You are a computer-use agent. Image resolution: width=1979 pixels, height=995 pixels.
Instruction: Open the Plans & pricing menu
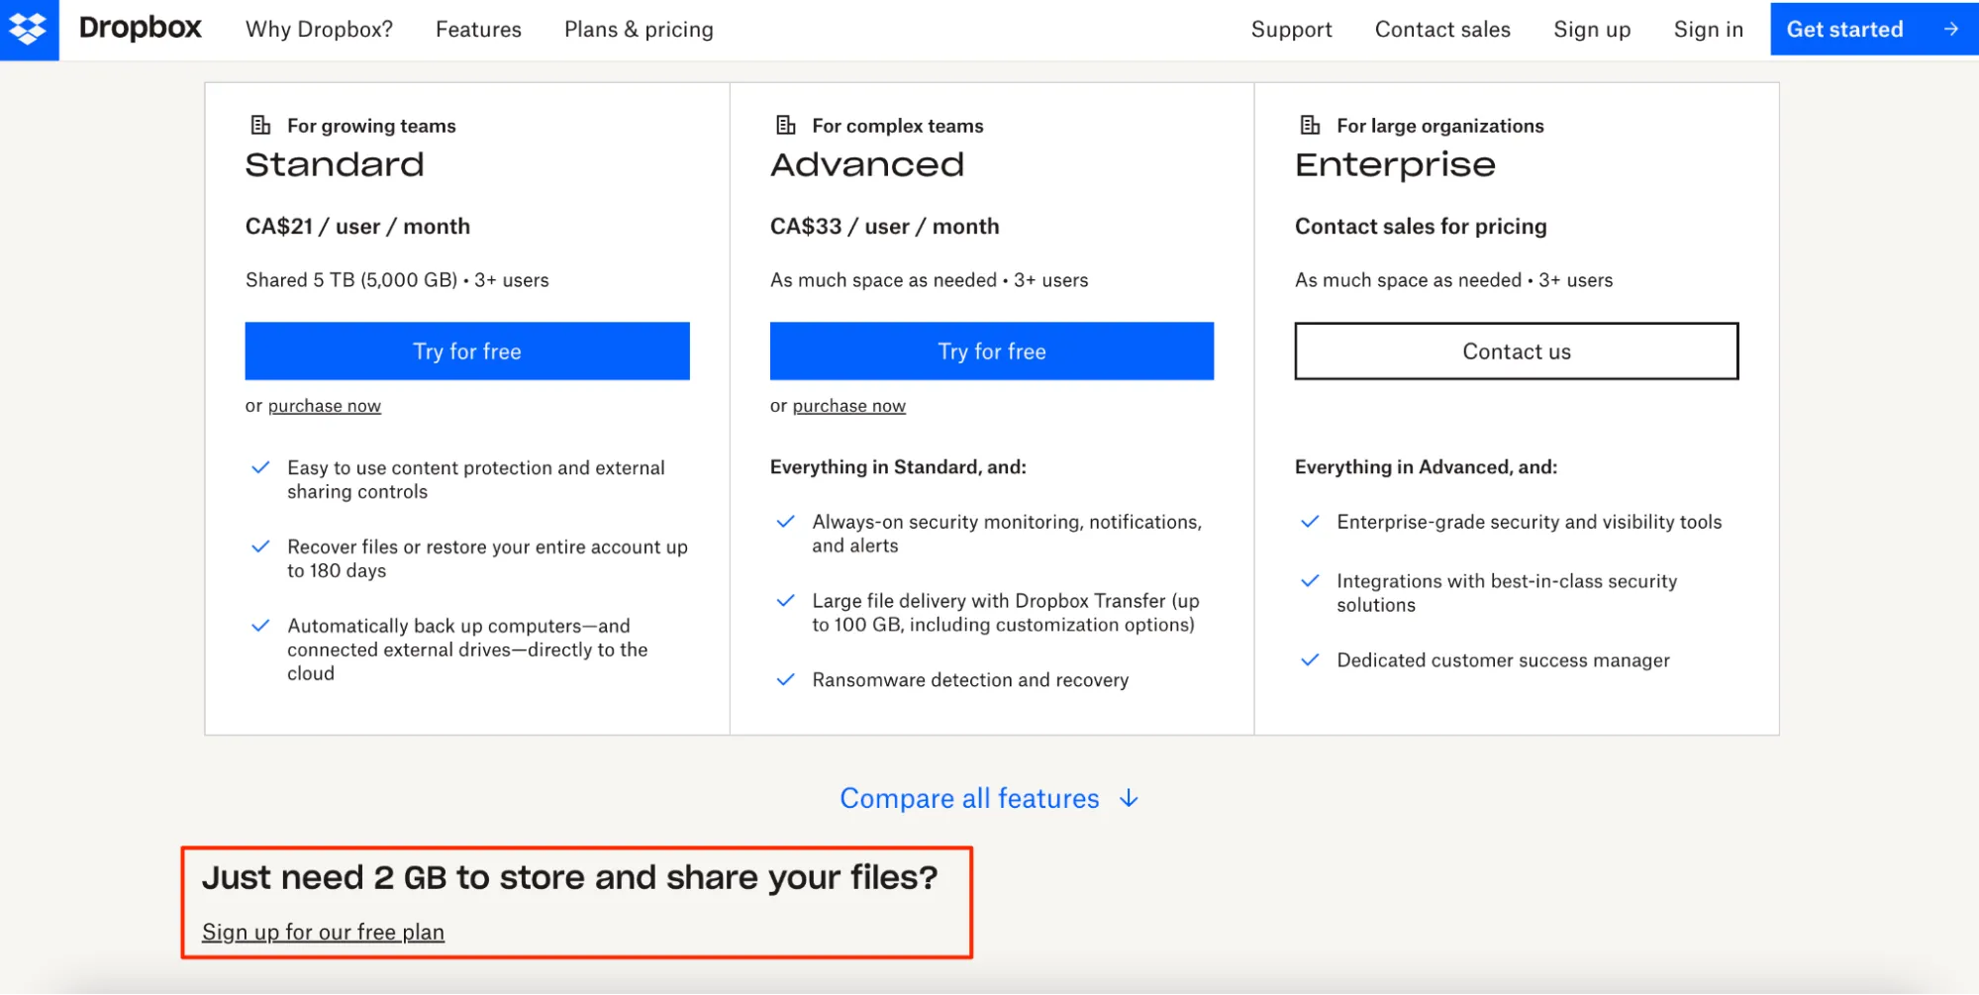(x=639, y=29)
